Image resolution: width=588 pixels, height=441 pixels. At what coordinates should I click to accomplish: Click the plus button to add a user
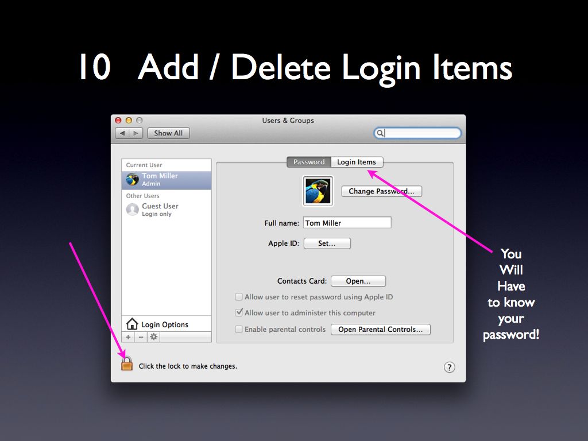(x=128, y=337)
